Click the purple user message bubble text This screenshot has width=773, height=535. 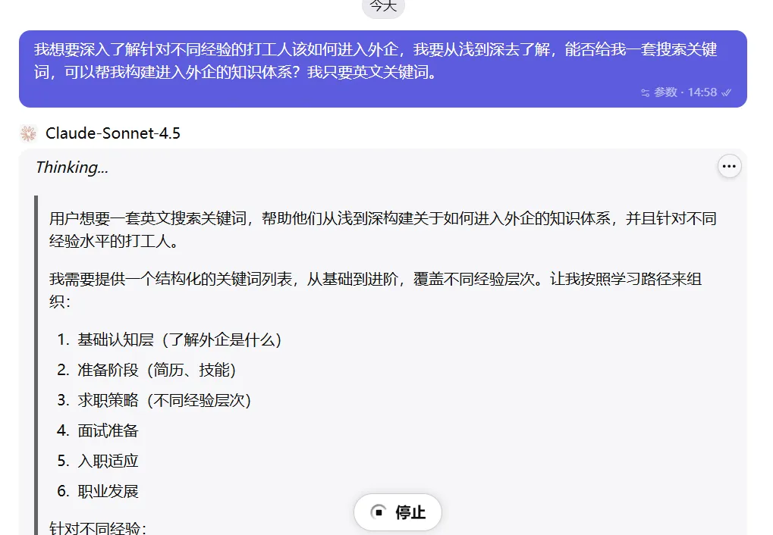tap(376, 61)
